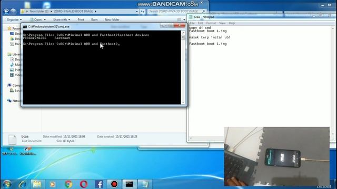Click the Date modified value in details pane

(x=74, y=136)
